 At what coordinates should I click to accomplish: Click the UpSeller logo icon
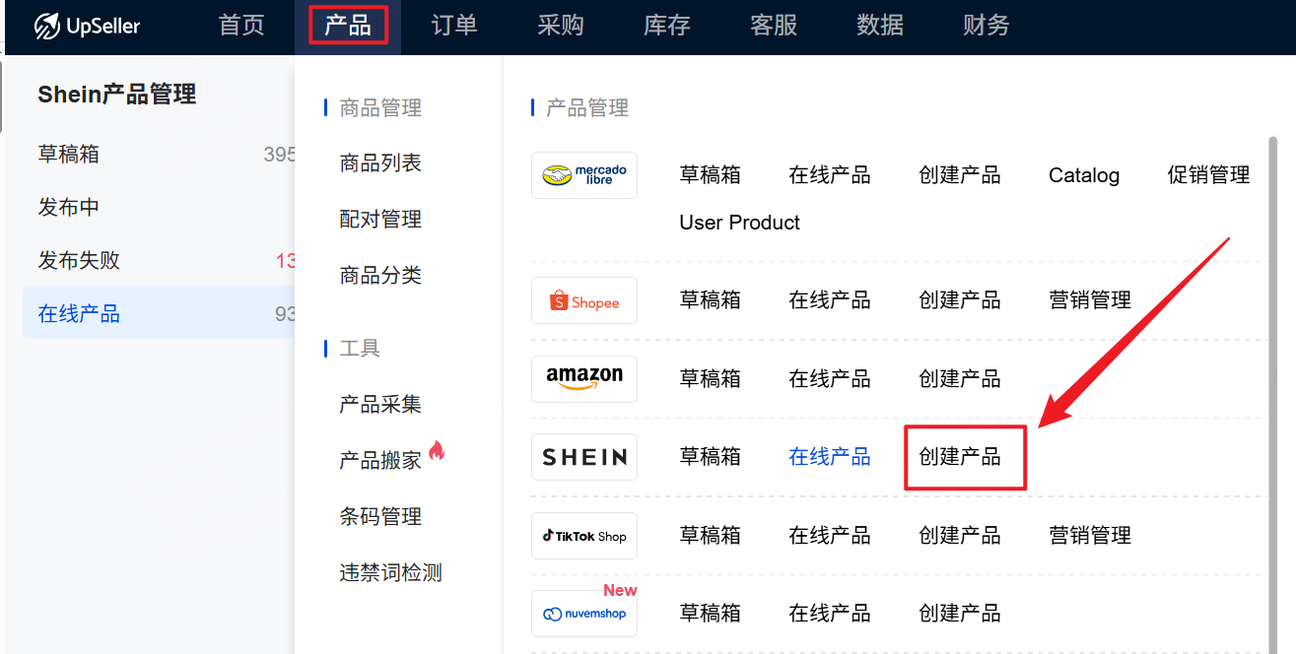[x=47, y=27]
